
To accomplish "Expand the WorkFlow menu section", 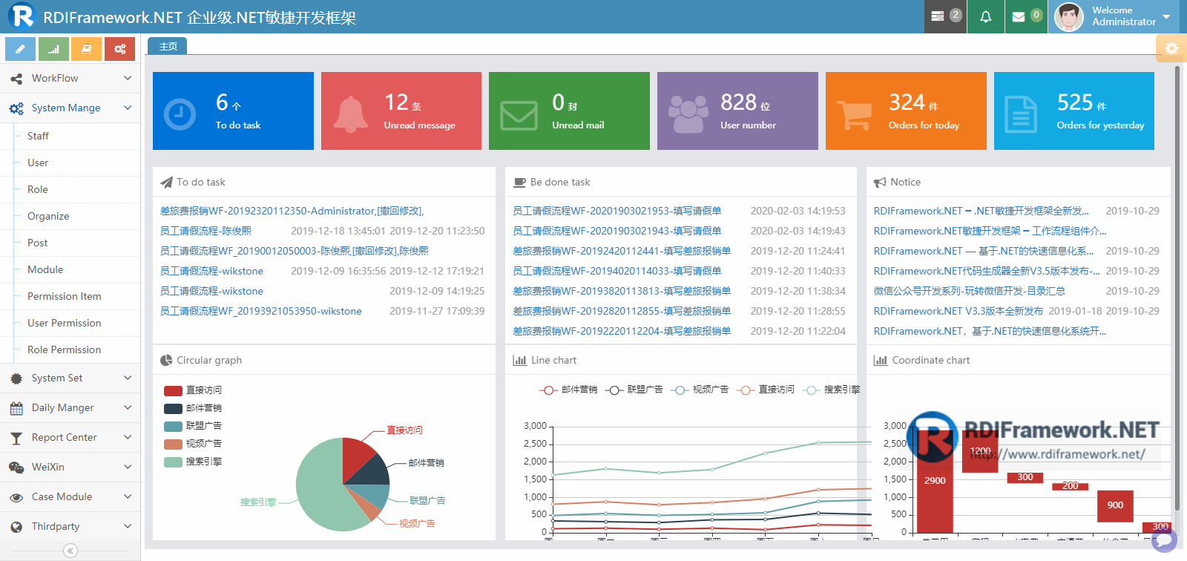I will tap(70, 78).
